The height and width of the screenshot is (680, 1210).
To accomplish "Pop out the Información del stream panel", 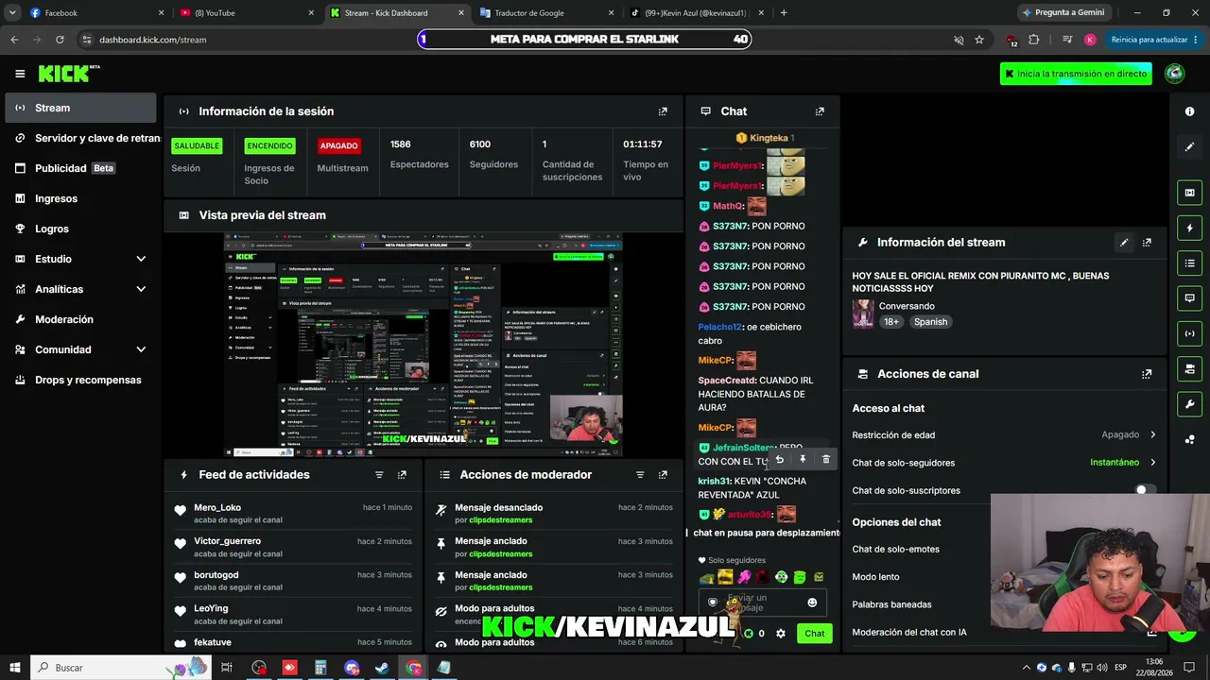I will click(x=1147, y=243).
